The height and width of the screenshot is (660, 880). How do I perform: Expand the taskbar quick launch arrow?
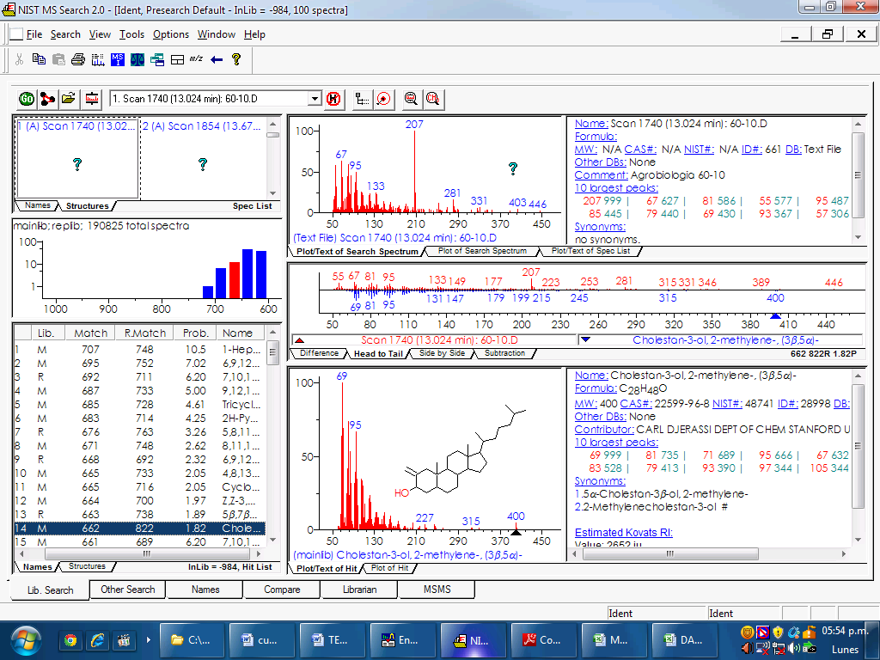[x=148, y=639]
